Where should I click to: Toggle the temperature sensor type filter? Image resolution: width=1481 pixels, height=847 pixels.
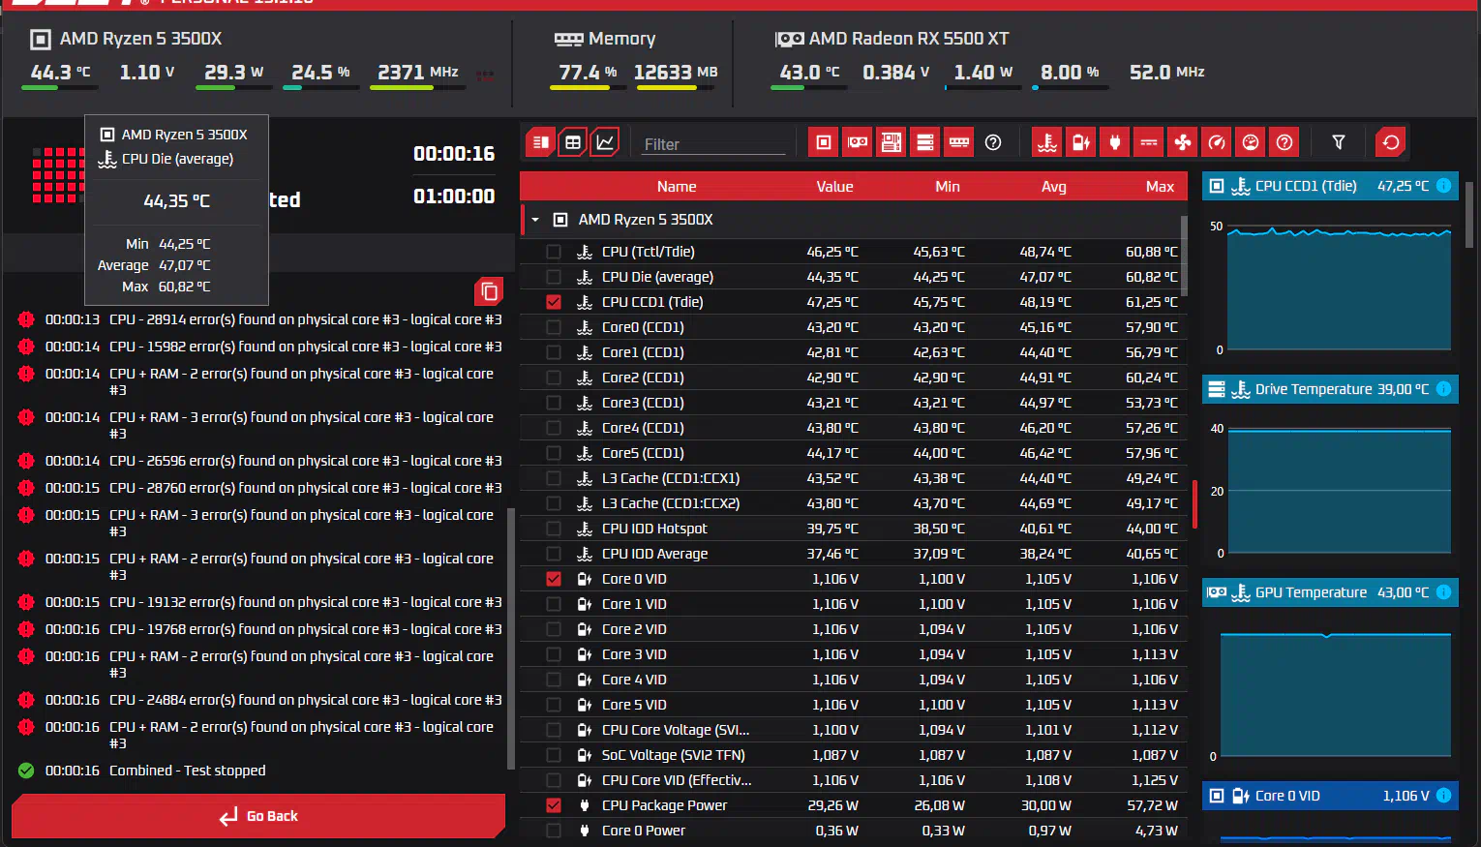pos(1047,142)
